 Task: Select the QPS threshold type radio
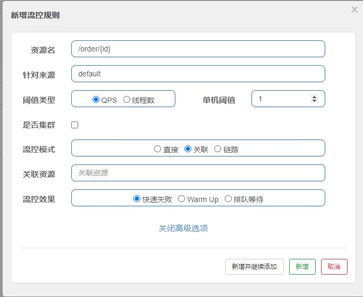(x=96, y=100)
